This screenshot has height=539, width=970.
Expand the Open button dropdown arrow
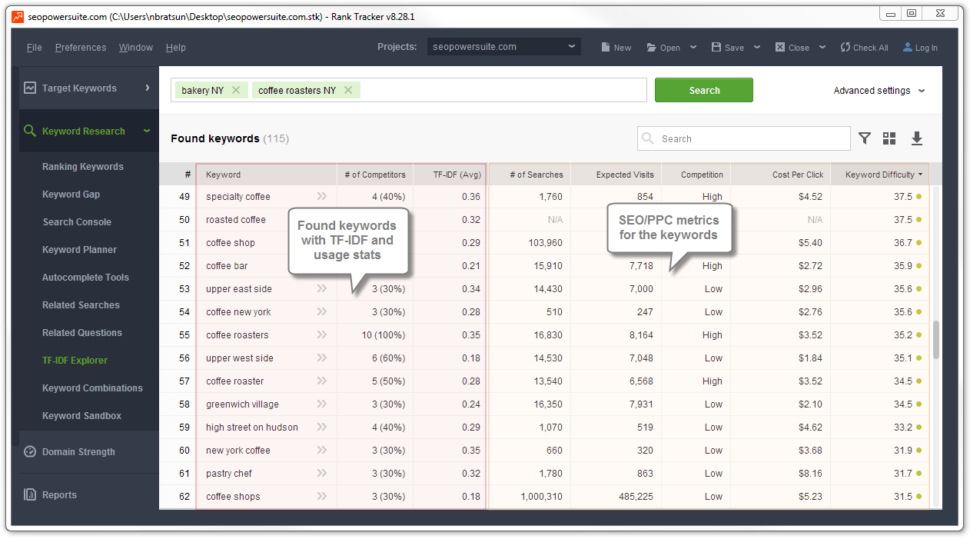(693, 47)
